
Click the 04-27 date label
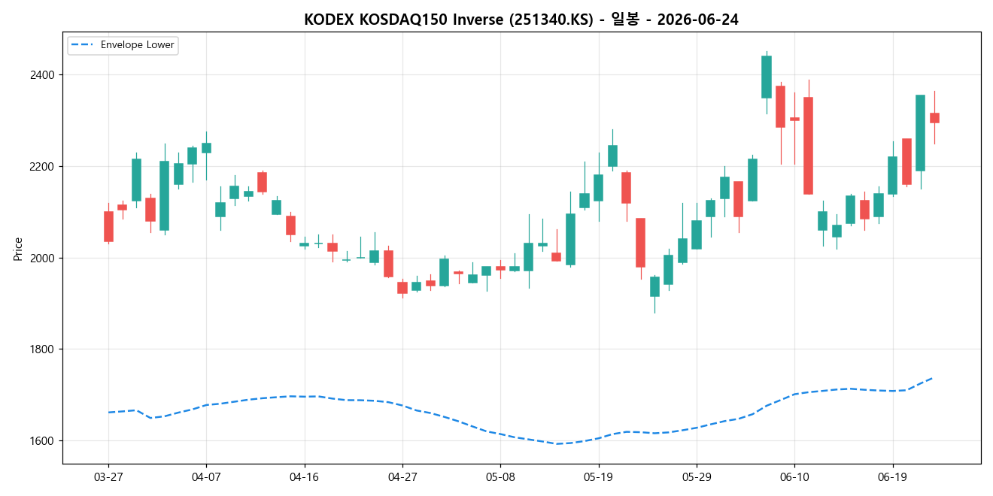click(402, 477)
